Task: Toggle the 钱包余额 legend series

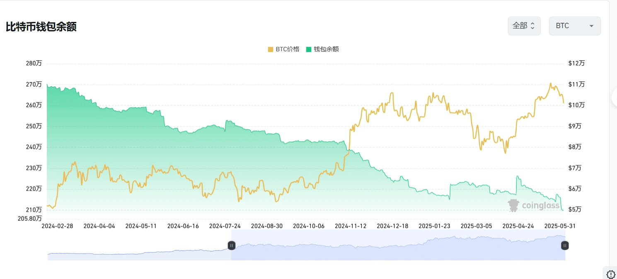Action: coord(322,49)
